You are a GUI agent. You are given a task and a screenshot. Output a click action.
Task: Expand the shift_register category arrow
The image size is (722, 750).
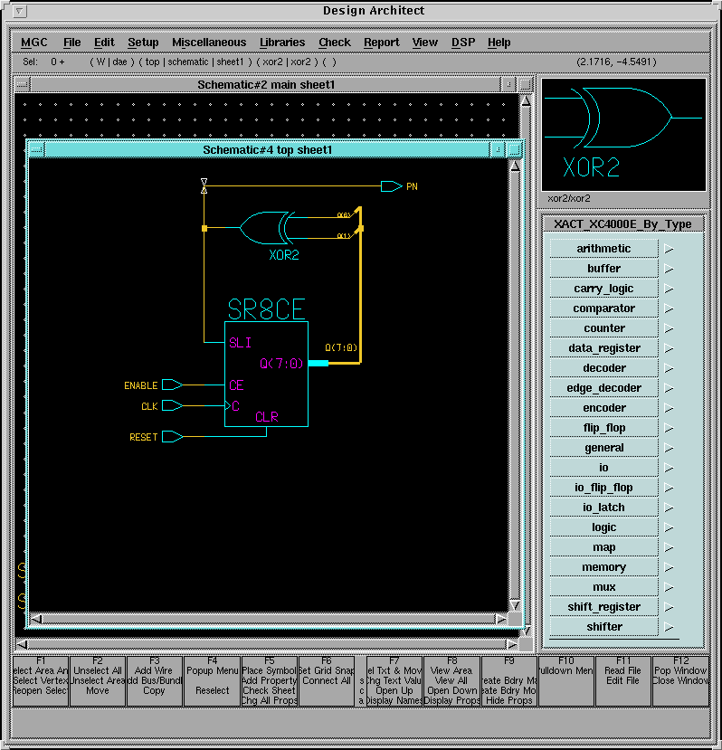pos(670,607)
